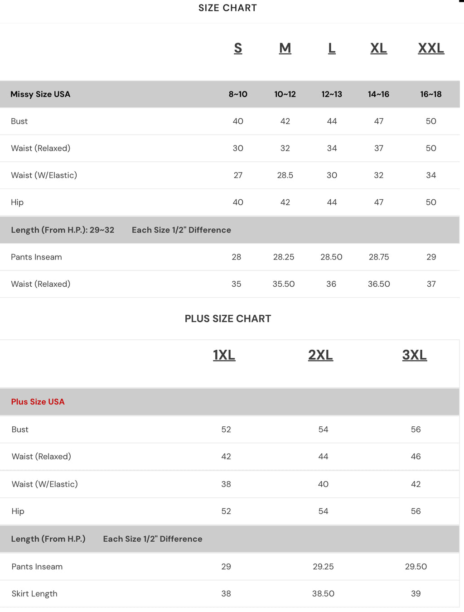Select the XXL size header link
Viewport: 464px width, 612px height.
click(431, 48)
